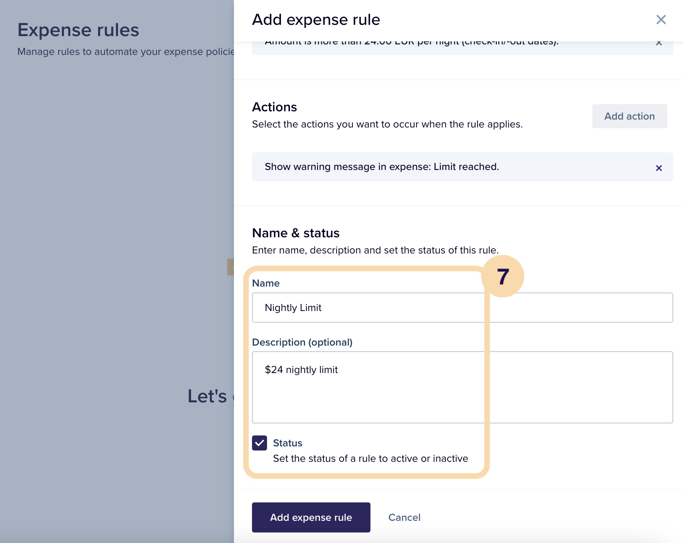Submit with the Add expense rule button
The height and width of the screenshot is (543, 683).
(x=311, y=517)
